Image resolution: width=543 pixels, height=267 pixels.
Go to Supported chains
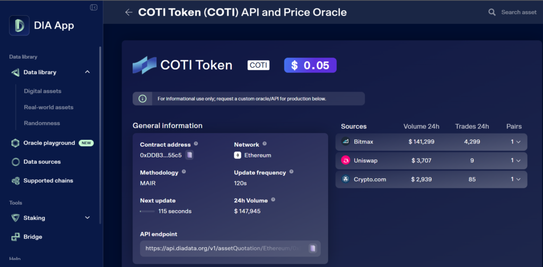click(x=48, y=181)
